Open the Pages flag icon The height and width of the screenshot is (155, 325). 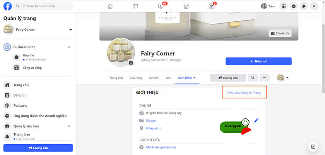(x=135, y=6)
